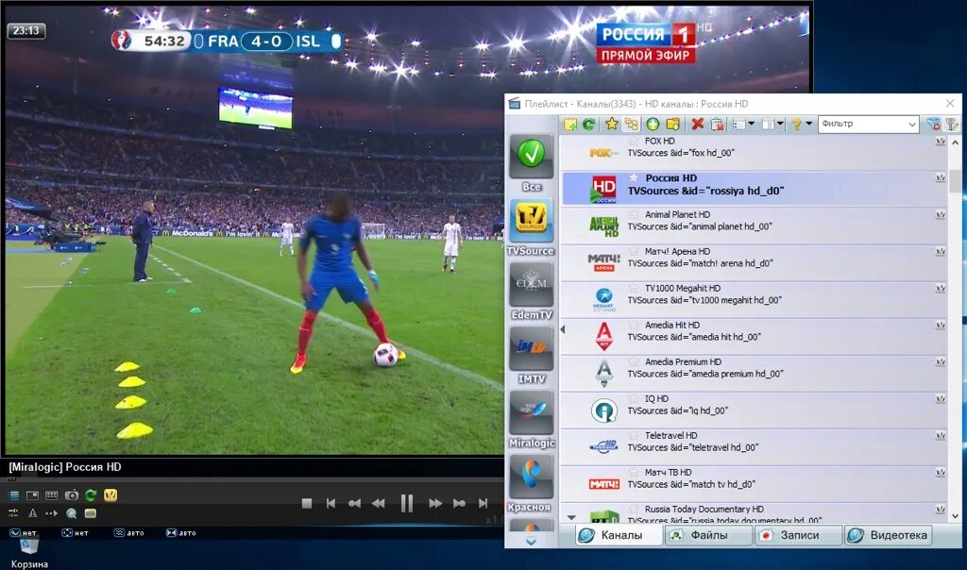
Task: Pause the video playback
Action: [406, 503]
